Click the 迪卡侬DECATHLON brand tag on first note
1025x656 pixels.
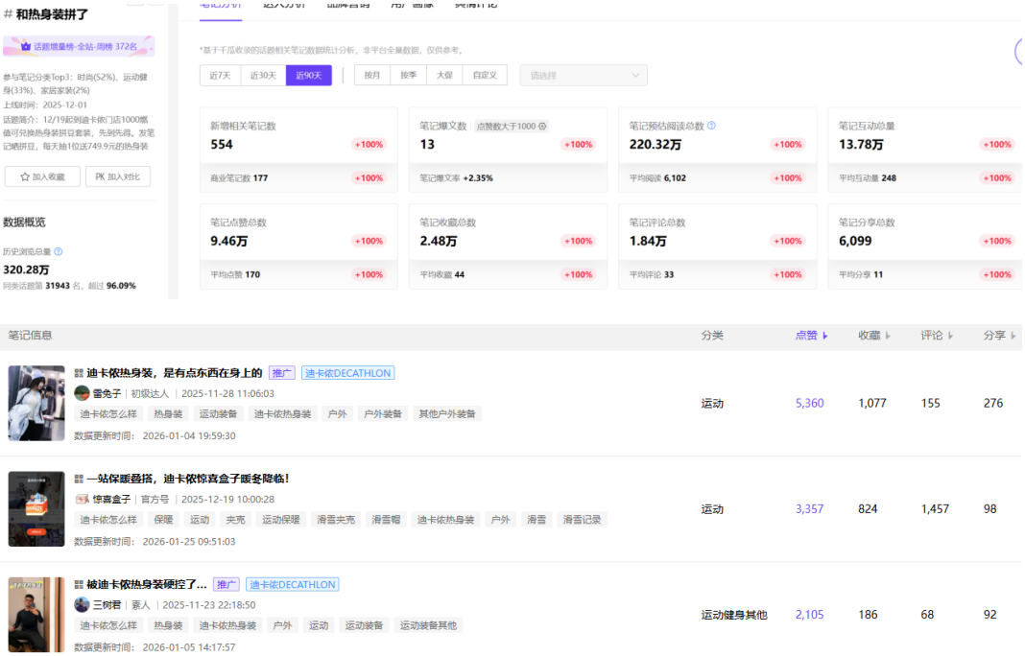pos(347,373)
